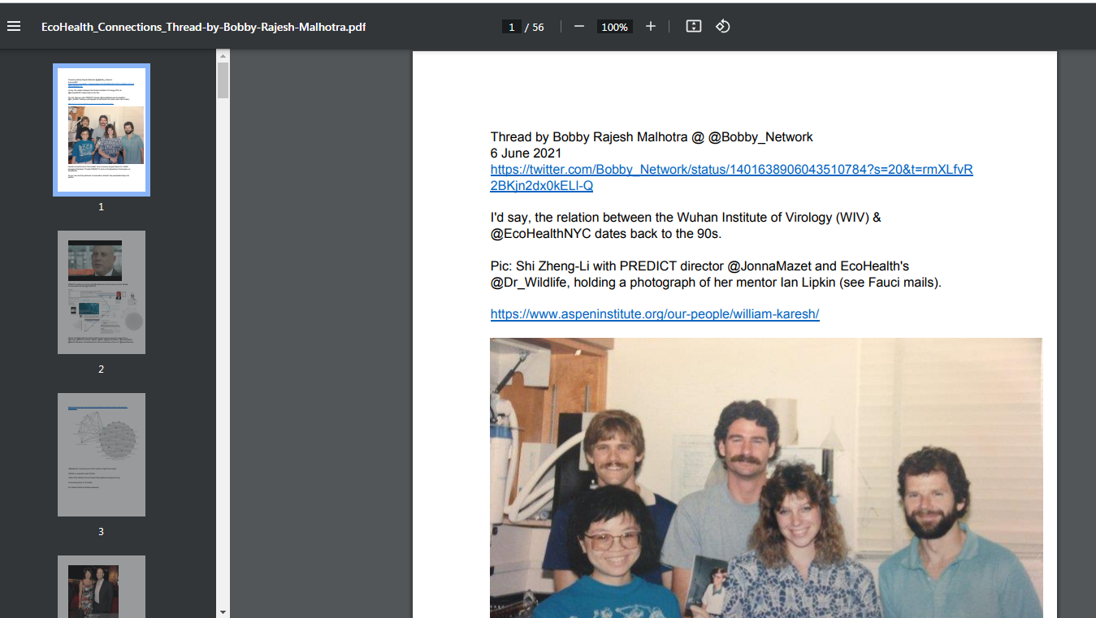The width and height of the screenshot is (1096, 618).
Task: Click the sidebar scrollbar up arrow
Action: [x=223, y=55]
